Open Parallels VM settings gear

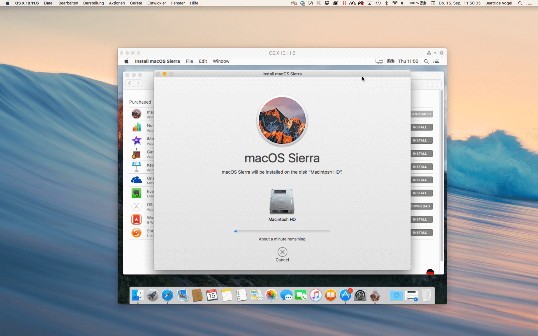pos(441,53)
